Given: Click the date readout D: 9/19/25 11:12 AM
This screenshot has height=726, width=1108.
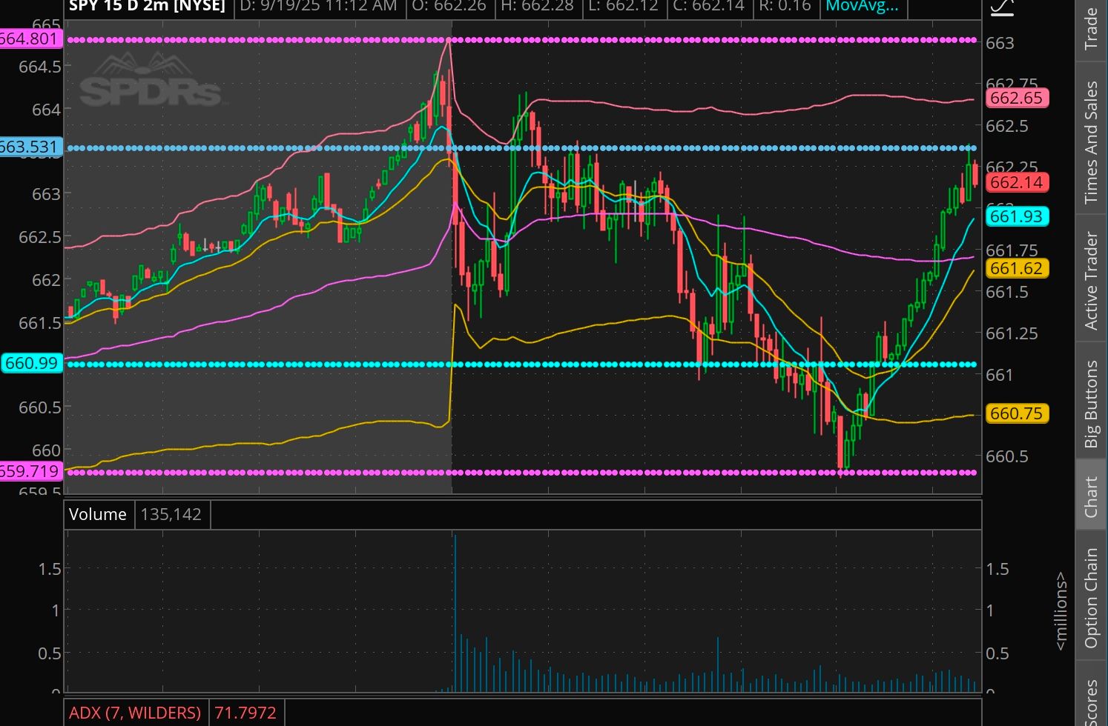Looking at the screenshot, I should [318, 7].
